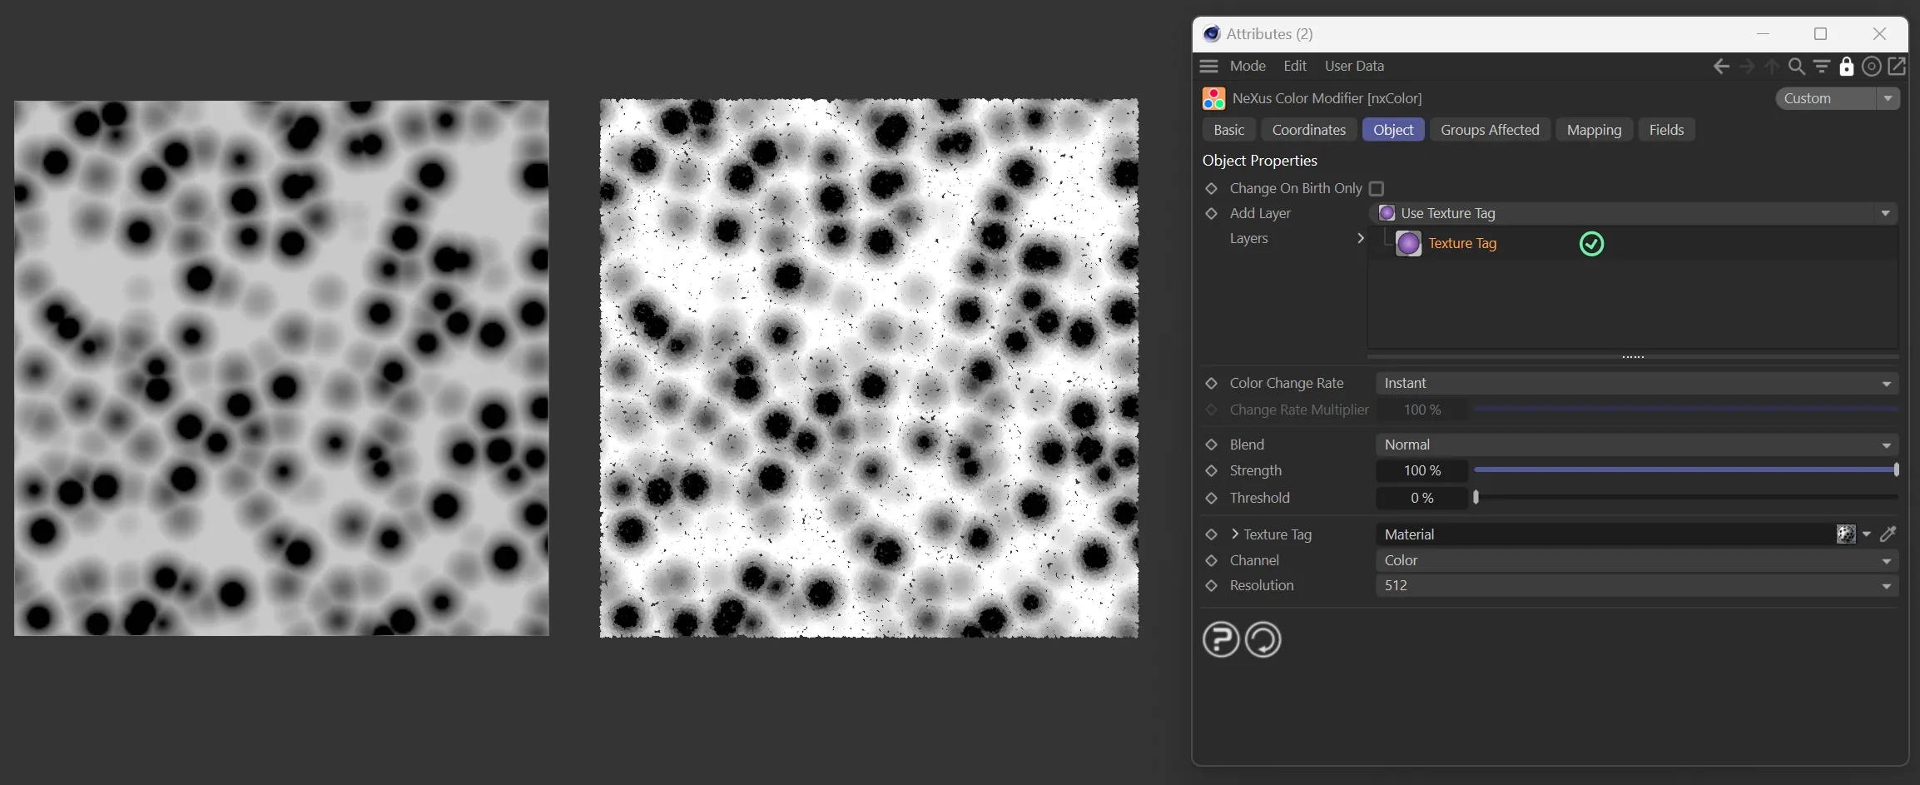Click the Threshold percentage input field

(x=1421, y=499)
